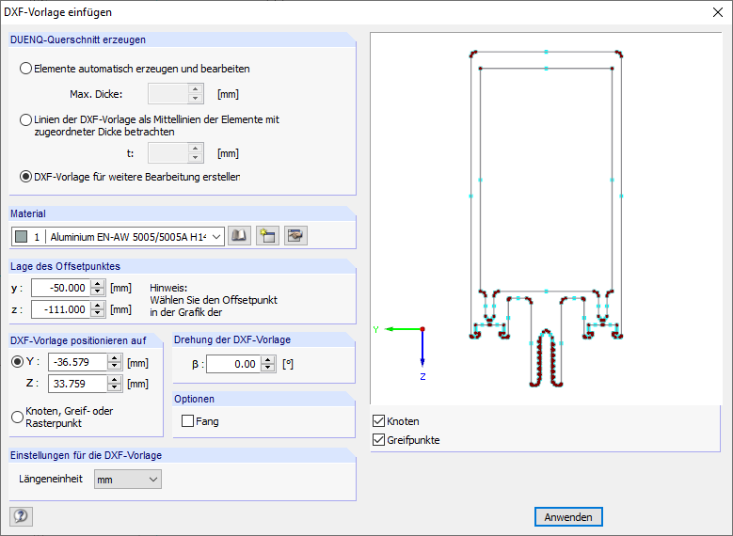Image resolution: width=733 pixels, height=536 pixels.
Task: Click the material color swatch
Action: point(22,236)
